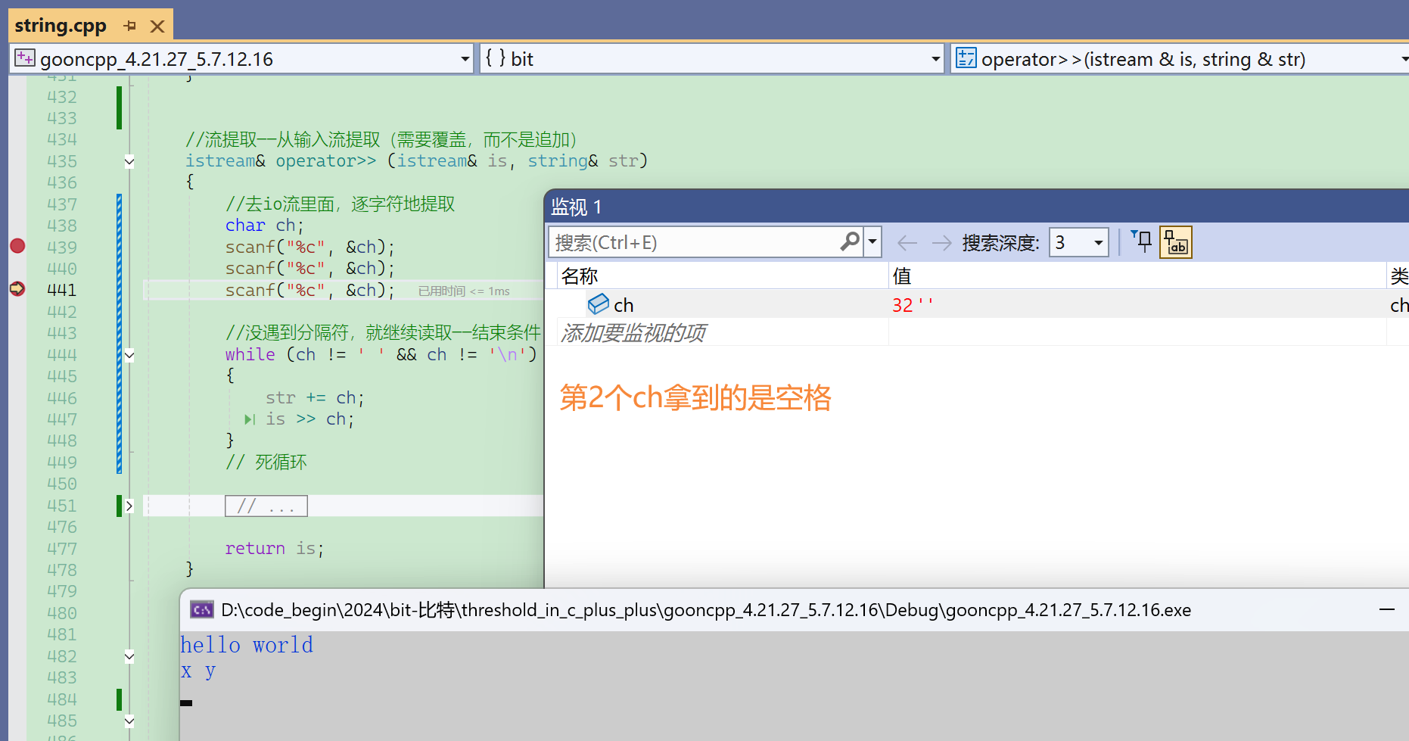Collapse the code block at line 485

click(x=129, y=721)
